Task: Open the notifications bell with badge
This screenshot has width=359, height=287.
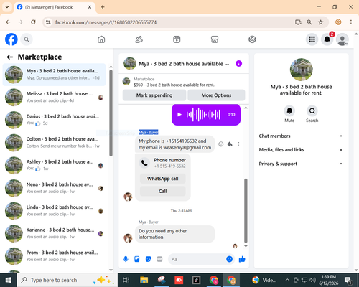Action: (x=327, y=39)
